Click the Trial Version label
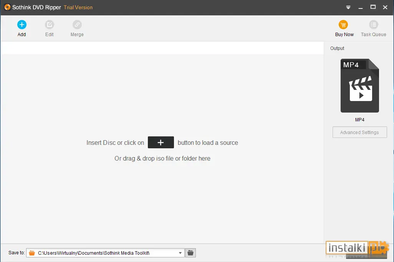Screen dimensions: 394x262 click(x=78, y=8)
